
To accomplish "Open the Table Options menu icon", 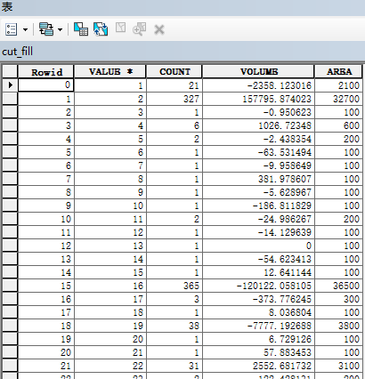I will pyautogui.click(x=12, y=29).
